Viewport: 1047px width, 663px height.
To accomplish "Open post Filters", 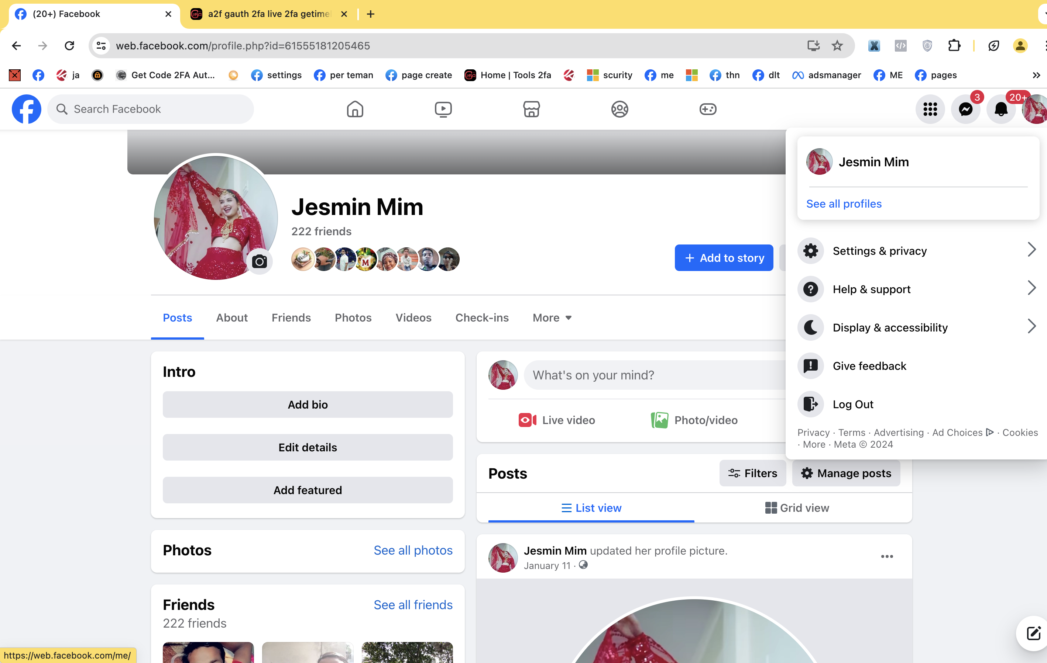I will (x=752, y=473).
